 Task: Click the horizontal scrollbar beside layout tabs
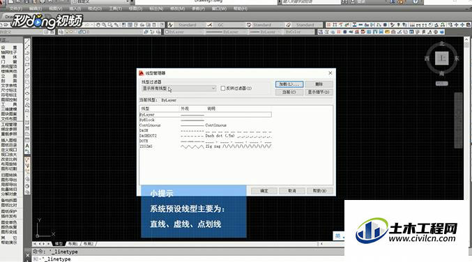331,244
